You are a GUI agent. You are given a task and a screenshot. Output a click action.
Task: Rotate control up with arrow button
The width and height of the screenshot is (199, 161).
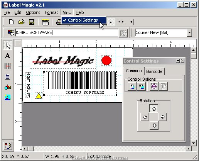click(154, 108)
